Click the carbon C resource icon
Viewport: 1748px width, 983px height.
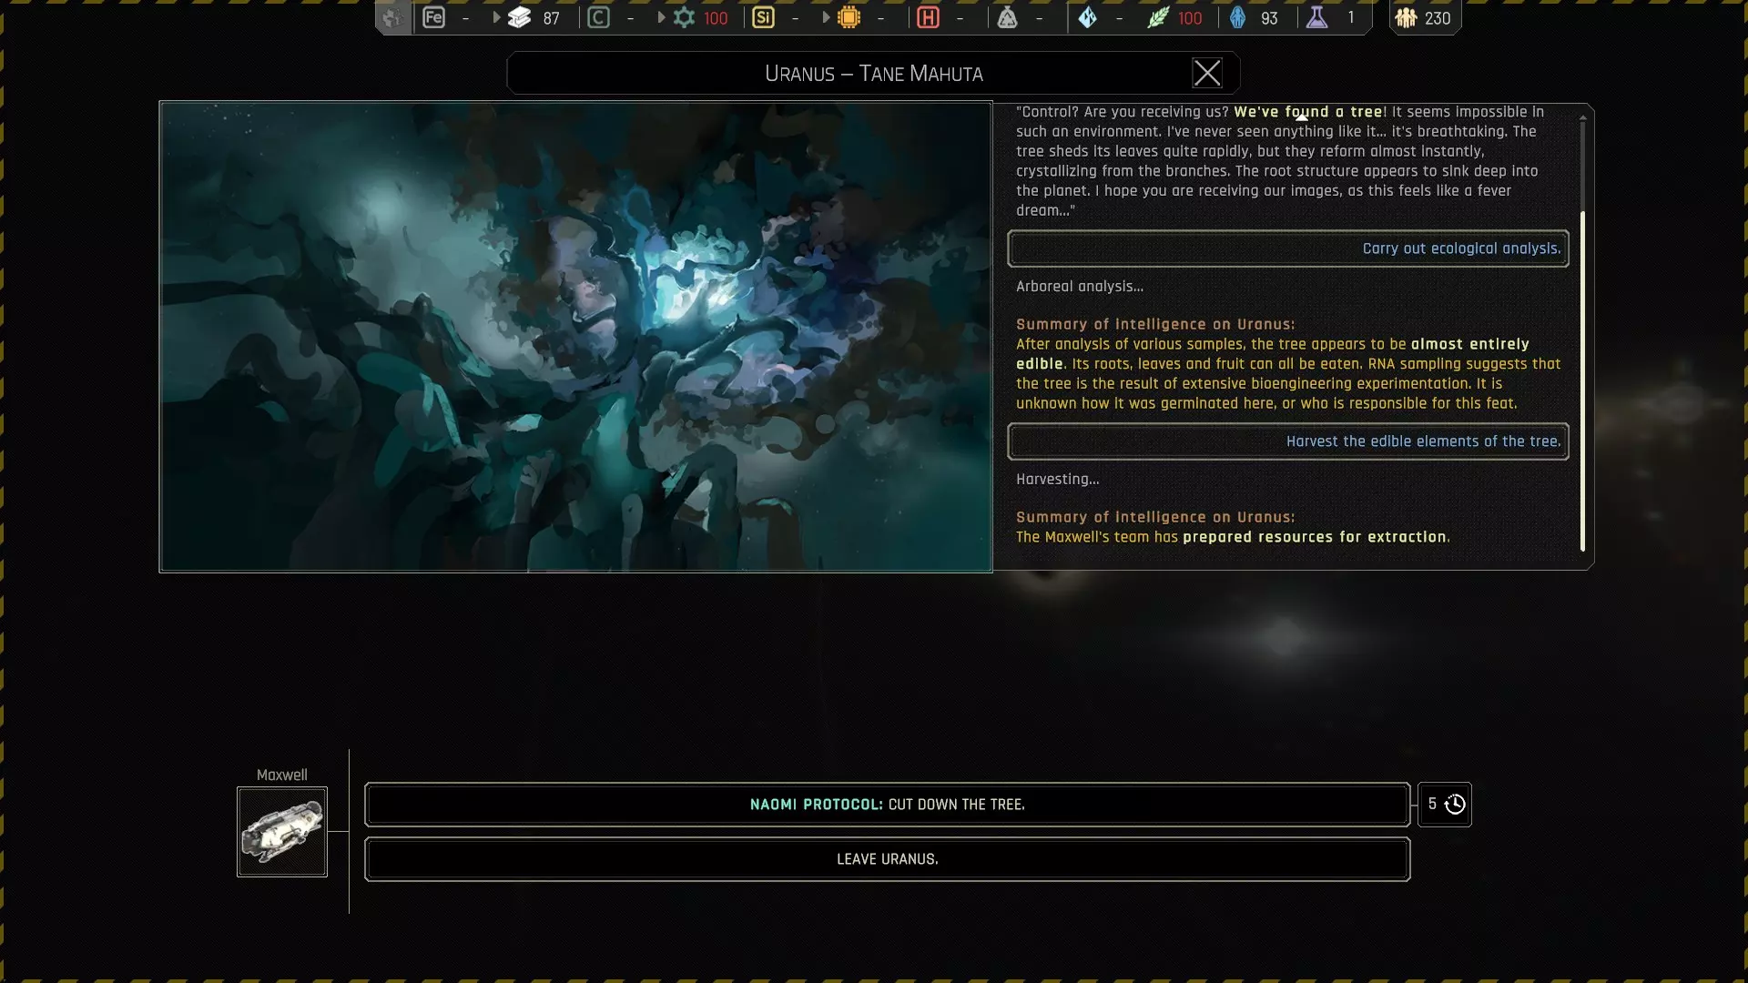tap(598, 17)
